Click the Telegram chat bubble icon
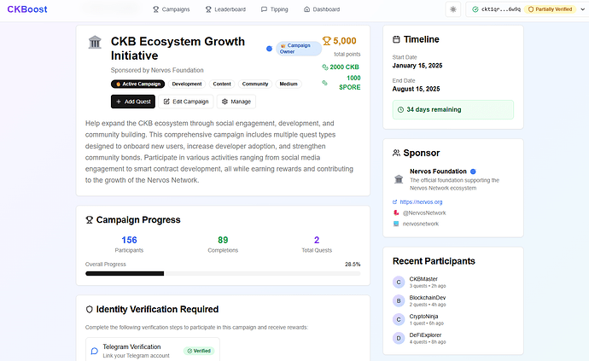Viewport: 589px width, 361px height. pos(95,351)
